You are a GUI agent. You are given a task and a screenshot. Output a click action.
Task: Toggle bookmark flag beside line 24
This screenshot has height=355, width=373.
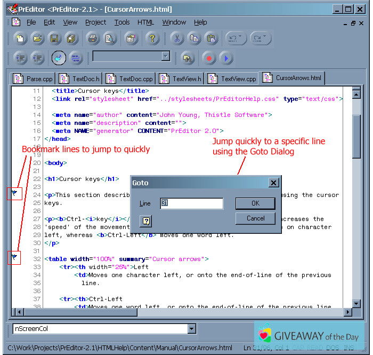click(14, 192)
